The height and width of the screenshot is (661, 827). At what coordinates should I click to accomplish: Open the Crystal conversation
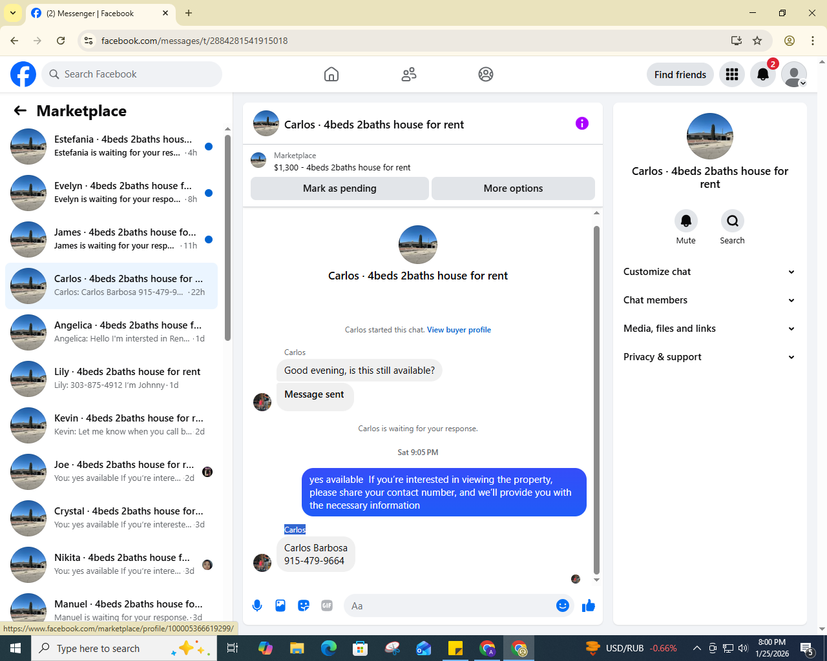tap(111, 518)
